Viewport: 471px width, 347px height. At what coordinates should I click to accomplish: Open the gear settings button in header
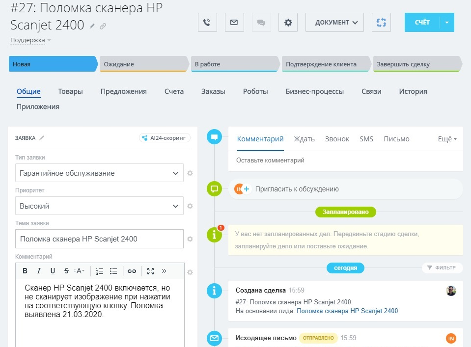point(288,22)
